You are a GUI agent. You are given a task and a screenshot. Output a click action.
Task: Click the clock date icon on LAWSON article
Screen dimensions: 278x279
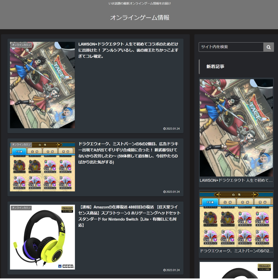[x=165, y=129]
